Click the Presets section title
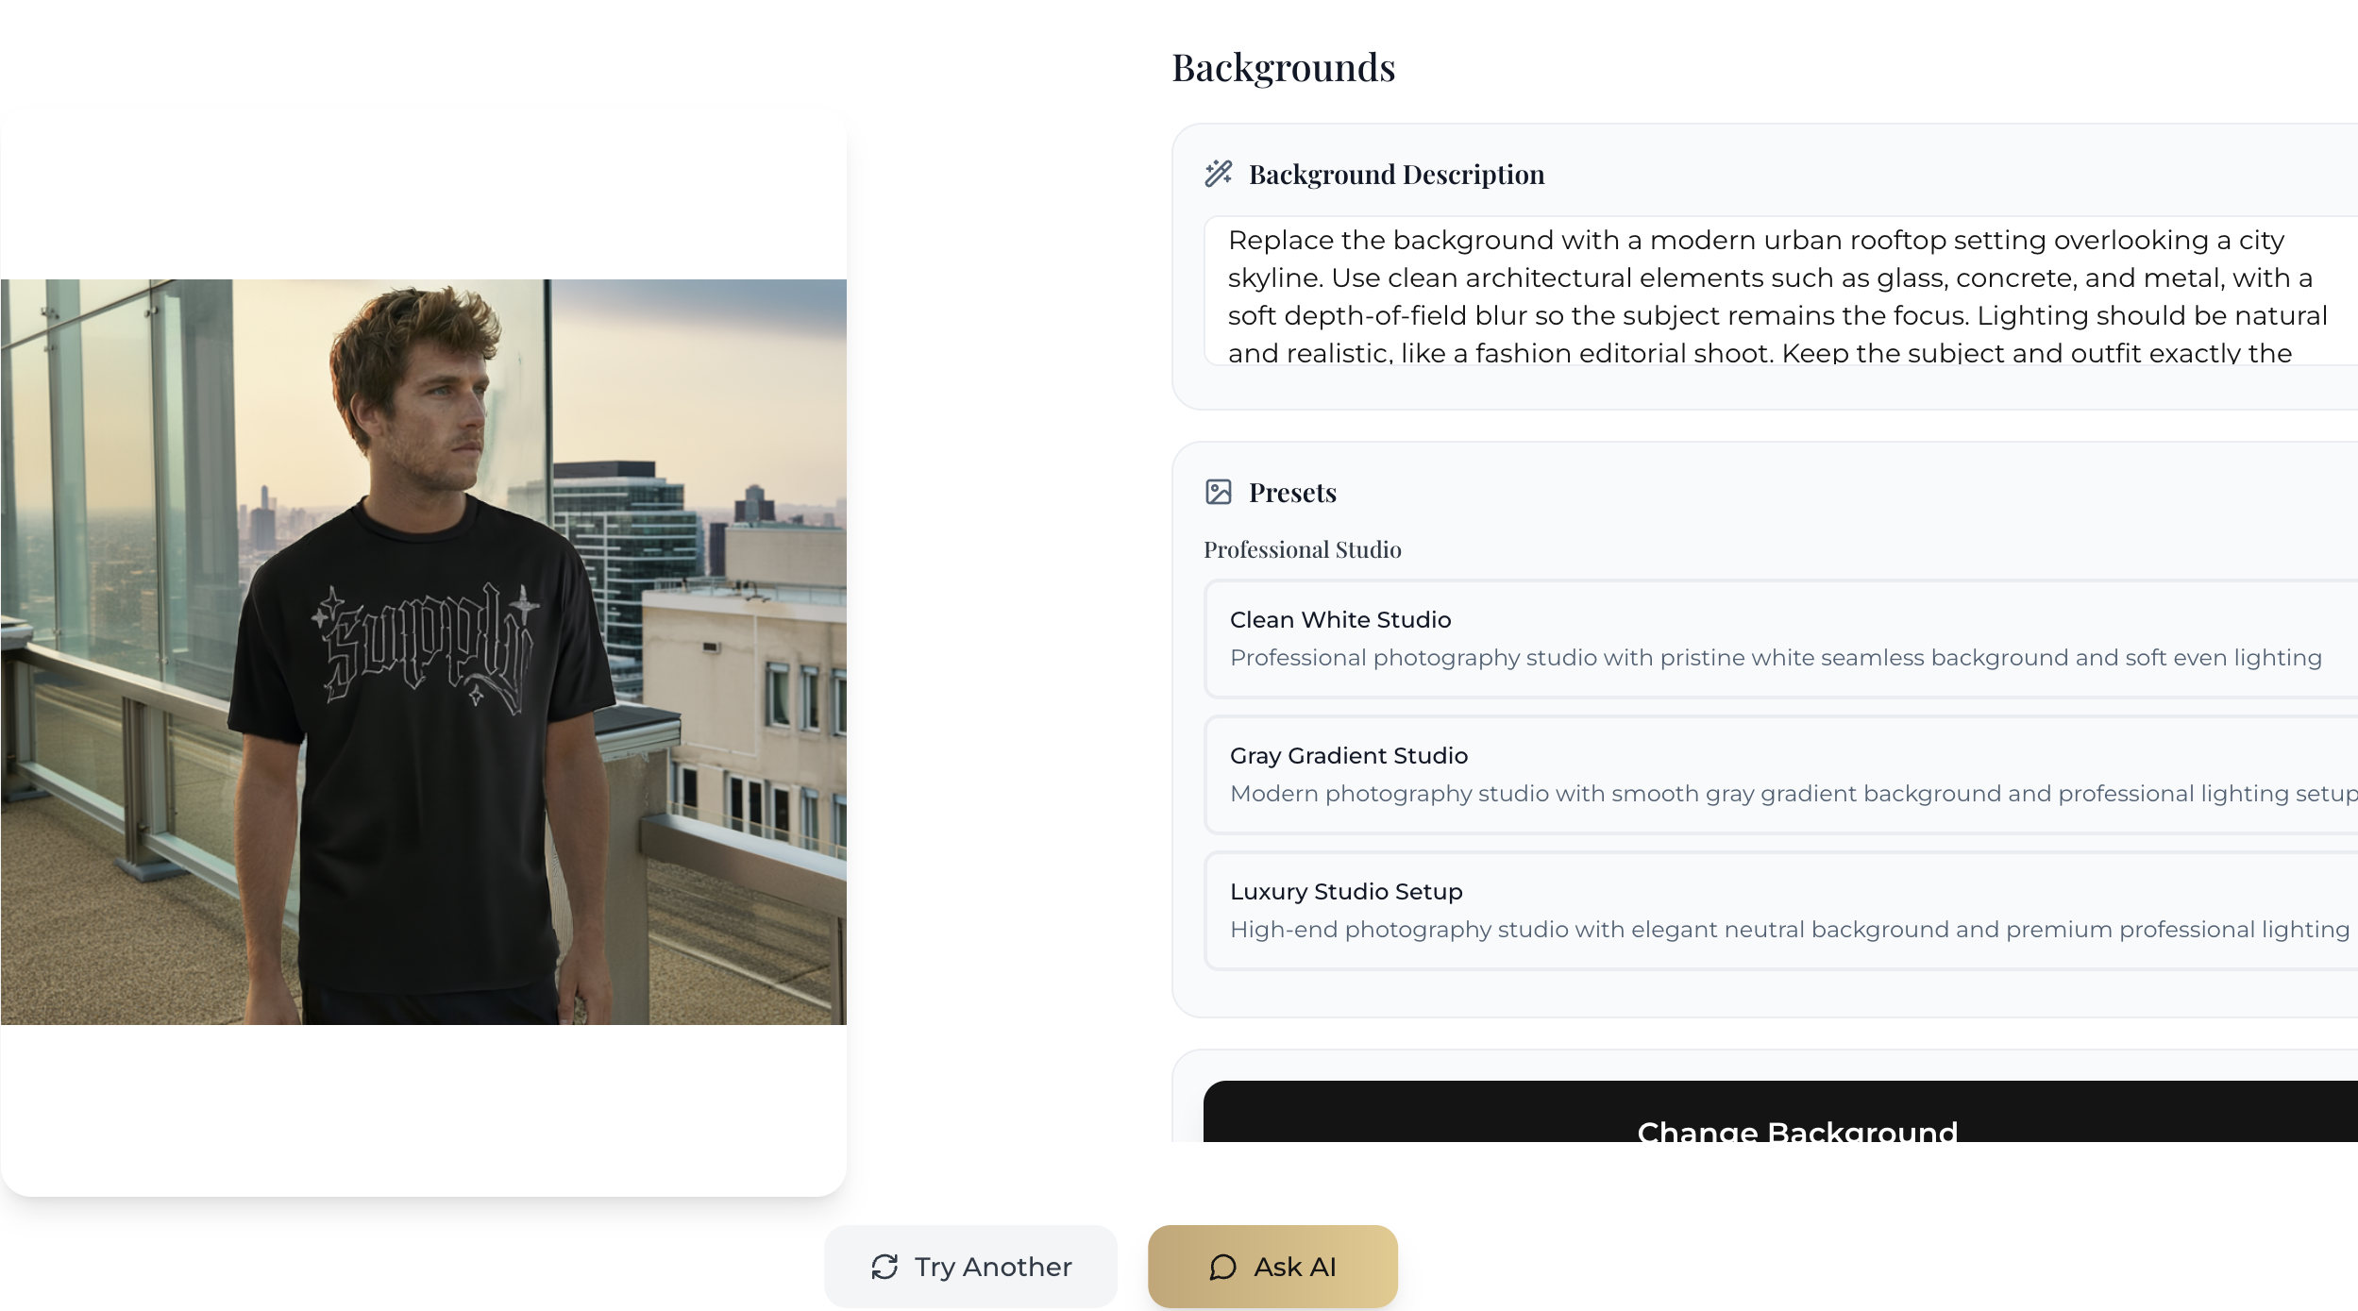 [x=1292, y=493]
